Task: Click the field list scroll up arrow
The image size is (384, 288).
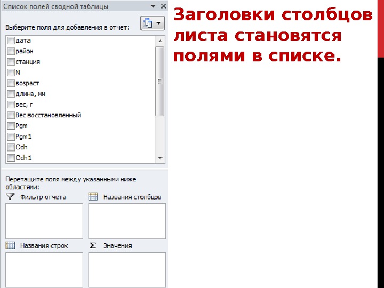Action: click(160, 41)
